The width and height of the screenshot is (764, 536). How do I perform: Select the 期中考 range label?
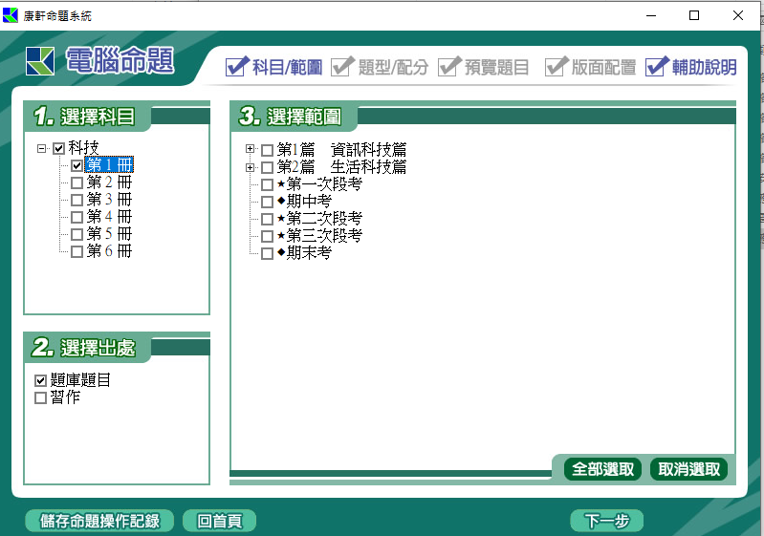pyautogui.click(x=304, y=202)
